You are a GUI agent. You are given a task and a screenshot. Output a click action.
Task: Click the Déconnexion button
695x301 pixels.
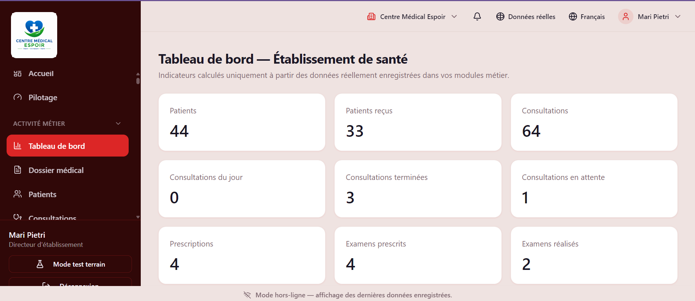click(x=70, y=282)
